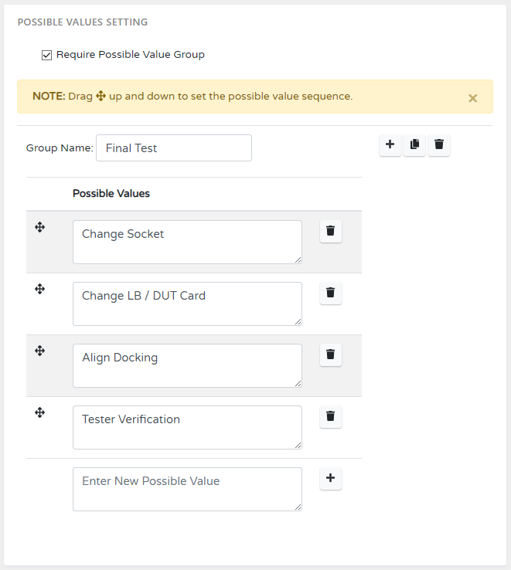Dismiss the yellow NOTE banner
Screen dimensions: 511x570
tap(473, 98)
